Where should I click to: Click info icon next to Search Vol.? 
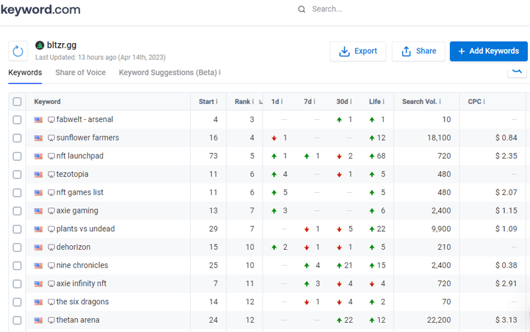coord(440,102)
